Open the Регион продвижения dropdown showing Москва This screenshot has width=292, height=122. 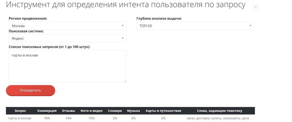click(67, 25)
